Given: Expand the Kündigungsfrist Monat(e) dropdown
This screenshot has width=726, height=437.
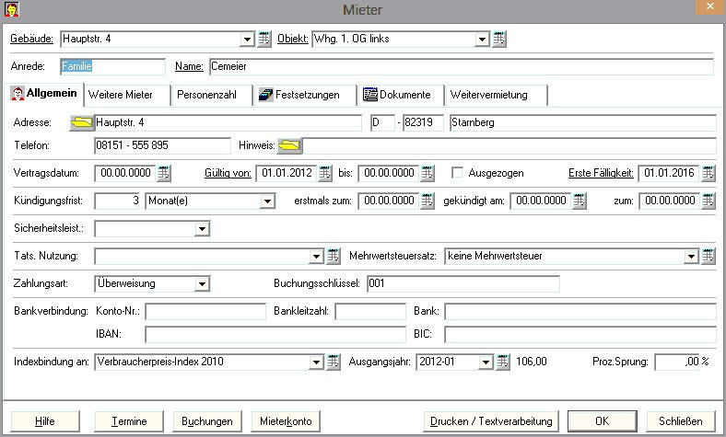Looking at the screenshot, I should coord(267,201).
